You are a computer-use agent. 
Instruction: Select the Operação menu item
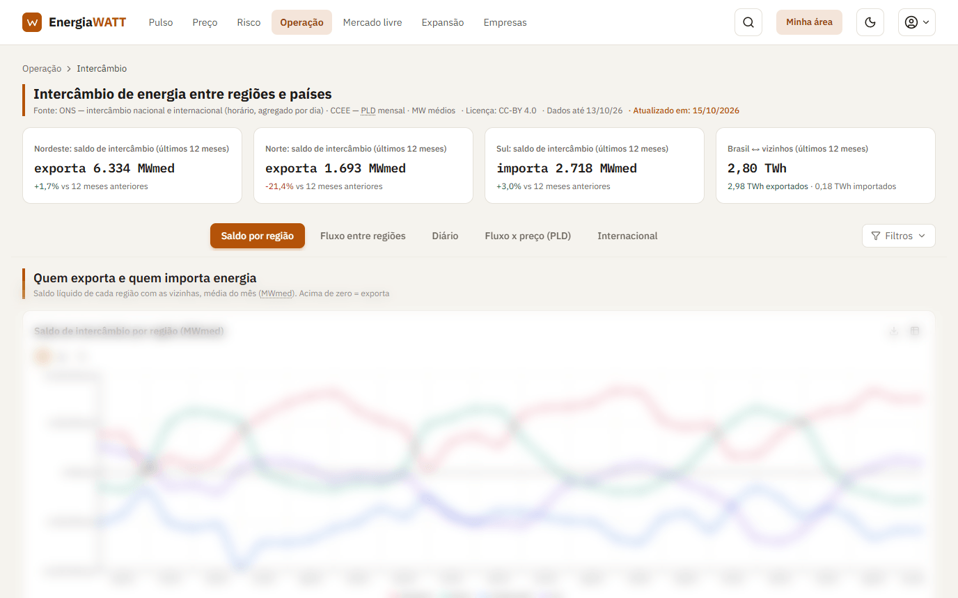(301, 22)
